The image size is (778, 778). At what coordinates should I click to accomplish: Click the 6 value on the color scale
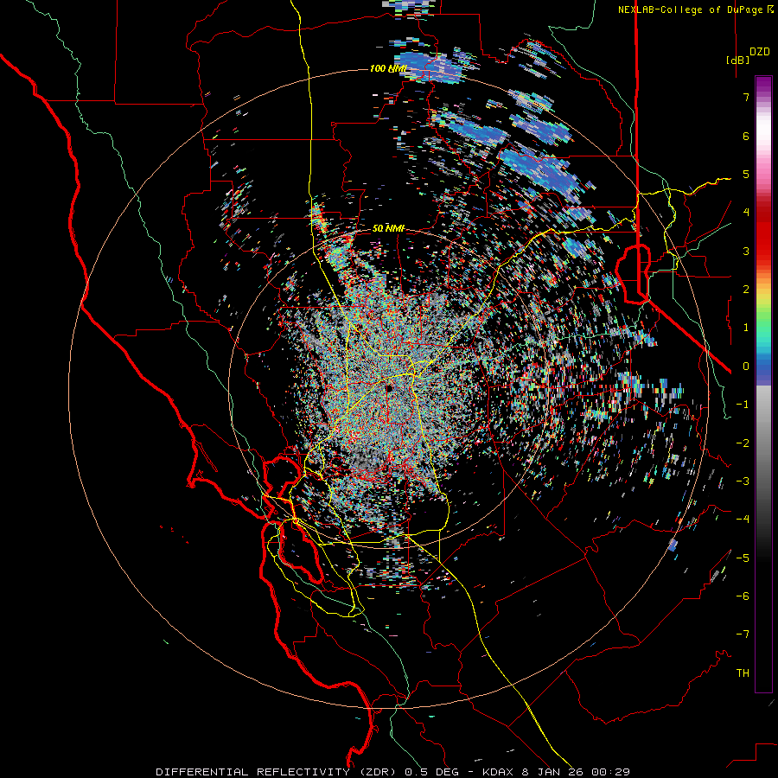coord(746,136)
